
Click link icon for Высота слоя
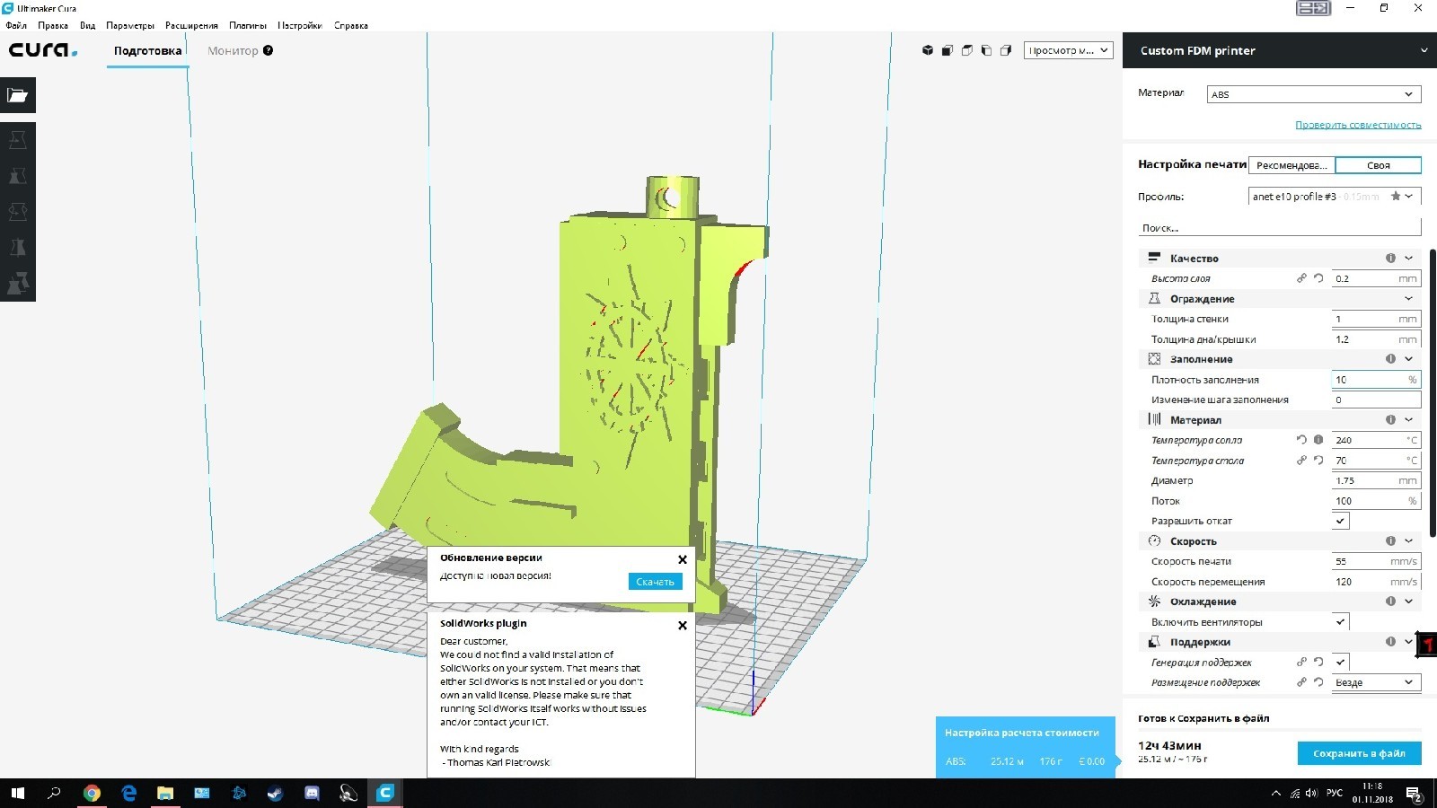click(1301, 278)
